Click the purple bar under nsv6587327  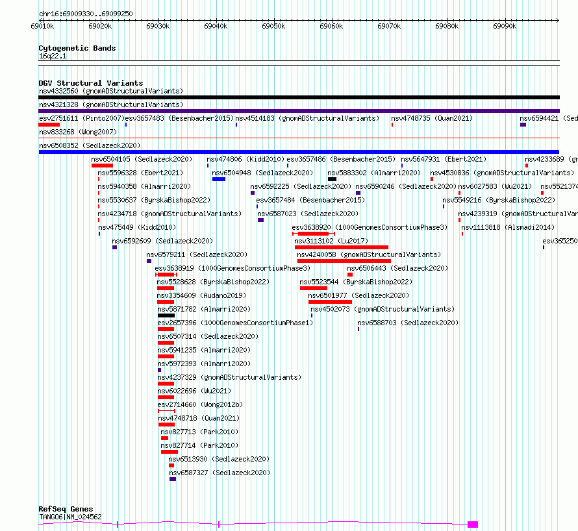click(173, 479)
